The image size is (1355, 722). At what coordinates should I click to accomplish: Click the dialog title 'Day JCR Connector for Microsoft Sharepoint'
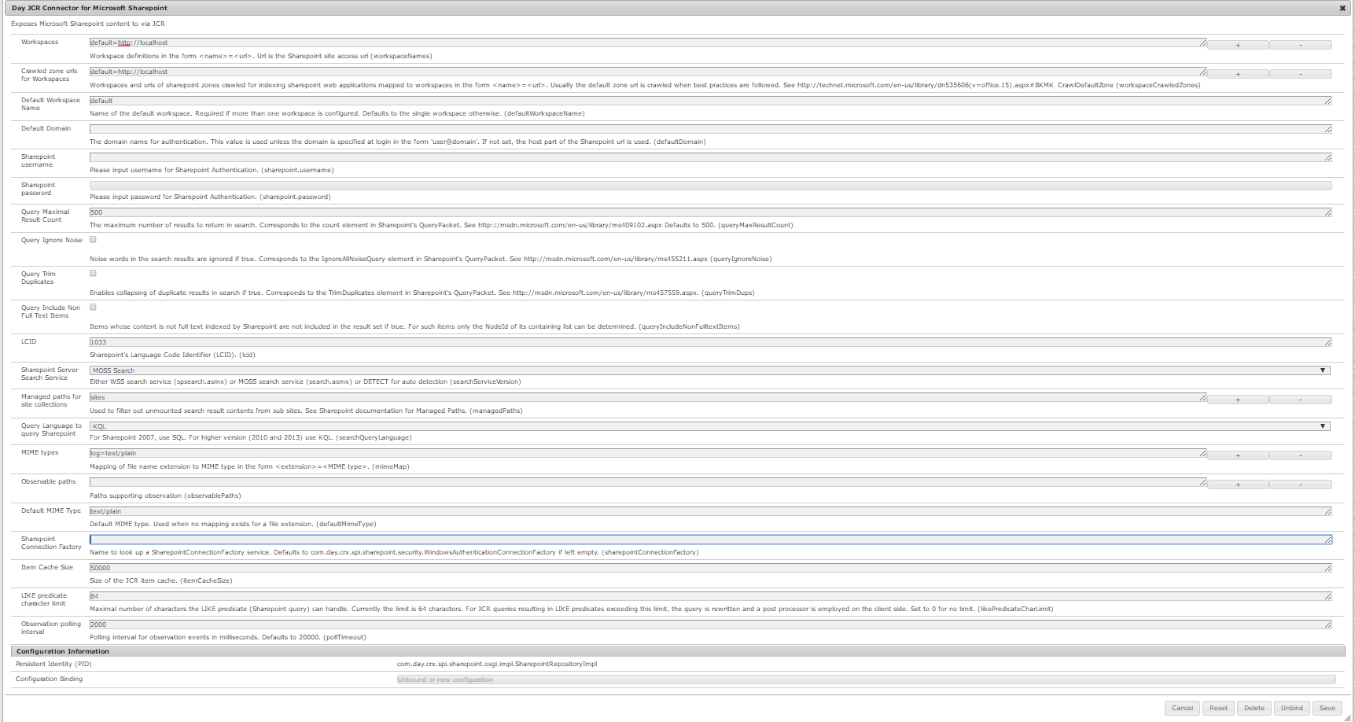90,8
